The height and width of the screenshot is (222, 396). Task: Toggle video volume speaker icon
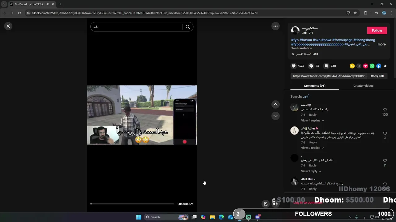point(275,204)
